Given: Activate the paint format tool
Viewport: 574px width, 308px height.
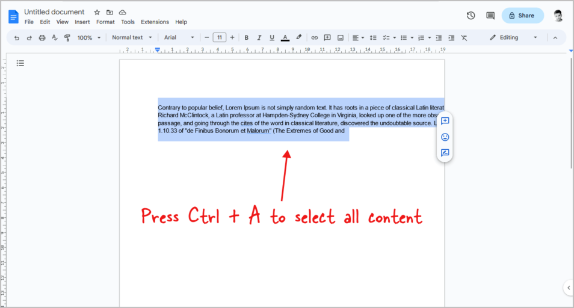Looking at the screenshot, I should [x=67, y=38].
